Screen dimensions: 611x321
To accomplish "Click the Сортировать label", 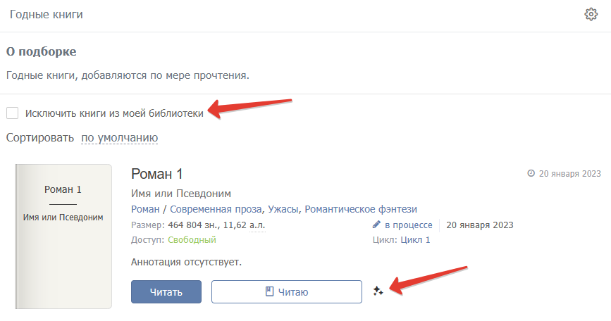I will coord(39,138).
